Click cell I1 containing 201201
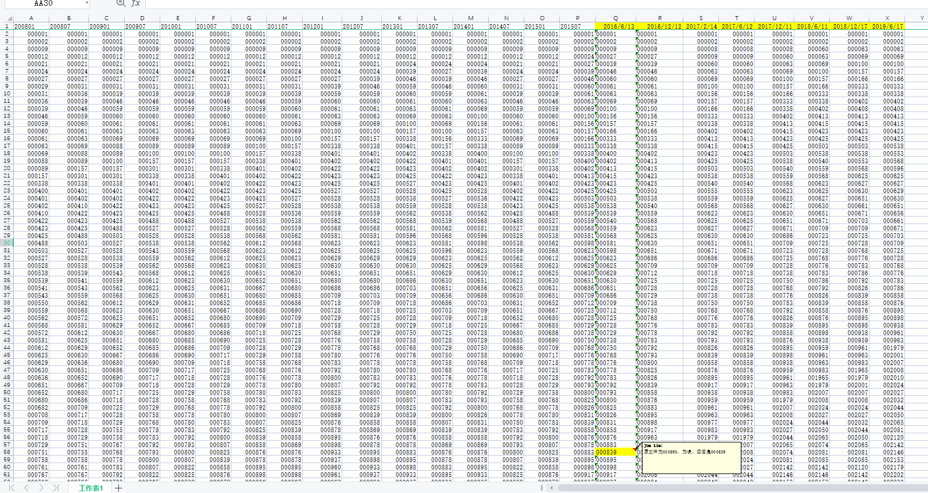The height and width of the screenshot is (493, 928). tap(322, 26)
